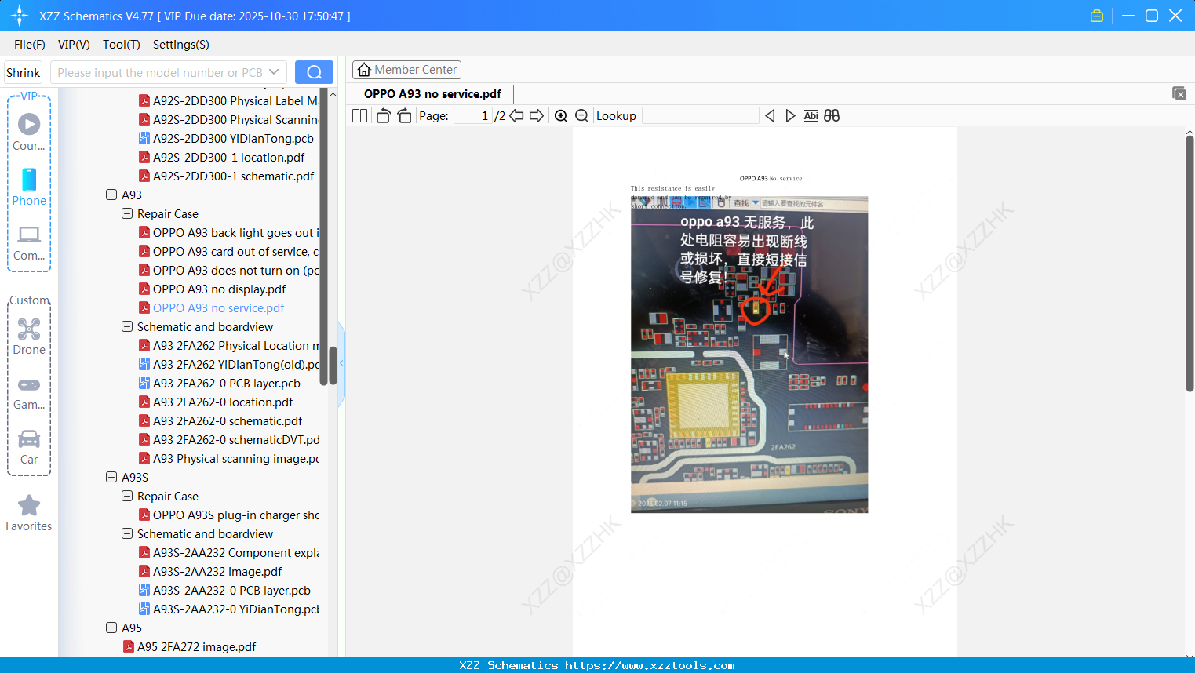
Task: Click the Lookup text field
Action: [701, 116]
